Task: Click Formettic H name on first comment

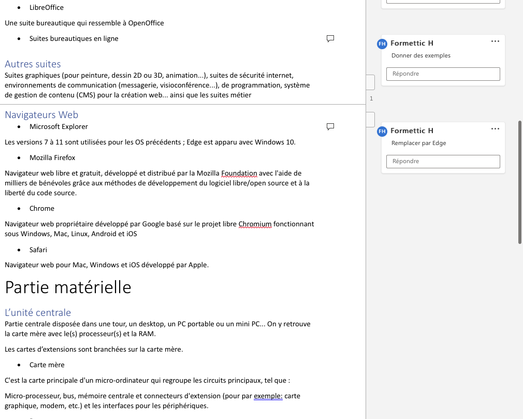Action: tap(412, 44)
